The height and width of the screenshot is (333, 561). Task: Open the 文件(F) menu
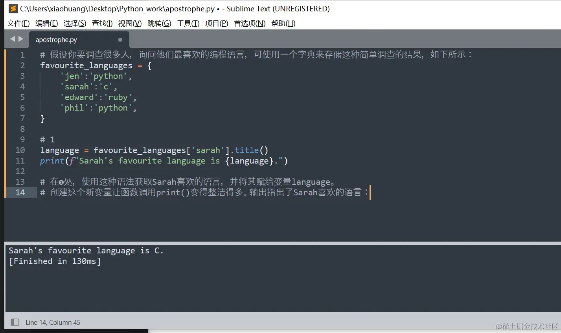(x=18, y=23)
